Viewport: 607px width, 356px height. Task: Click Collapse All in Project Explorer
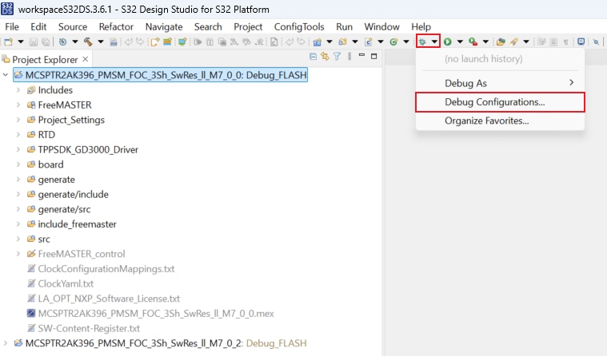(313, 57)
